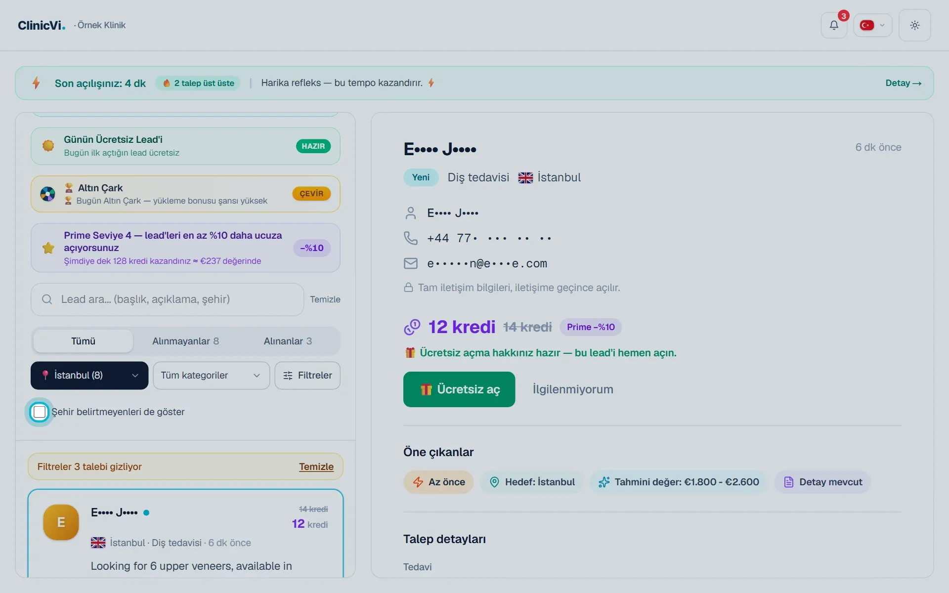Switch to the Alınmayanlar tab

tap(185, 341)
